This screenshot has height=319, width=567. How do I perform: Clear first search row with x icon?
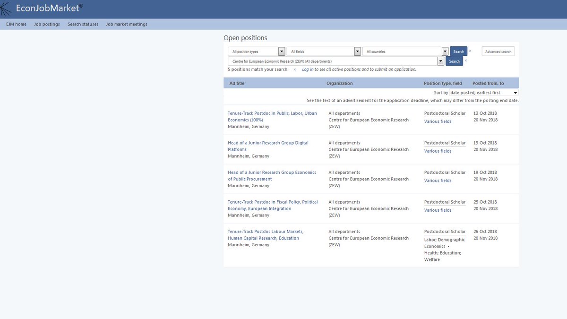pyautogui.click(x=470, y=51)
